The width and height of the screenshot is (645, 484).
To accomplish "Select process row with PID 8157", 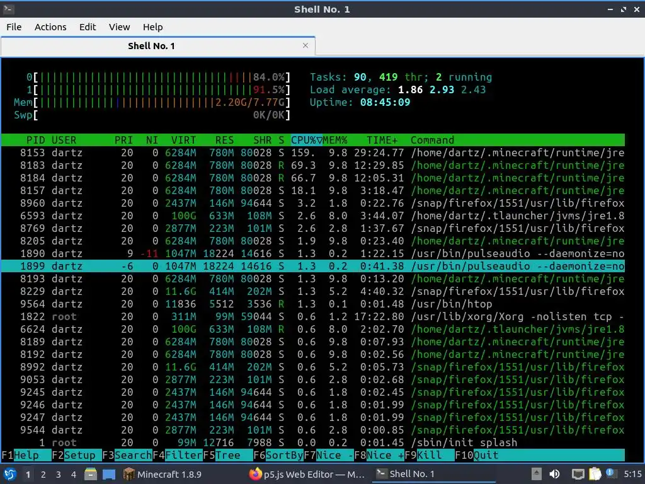I will (313, 190).
